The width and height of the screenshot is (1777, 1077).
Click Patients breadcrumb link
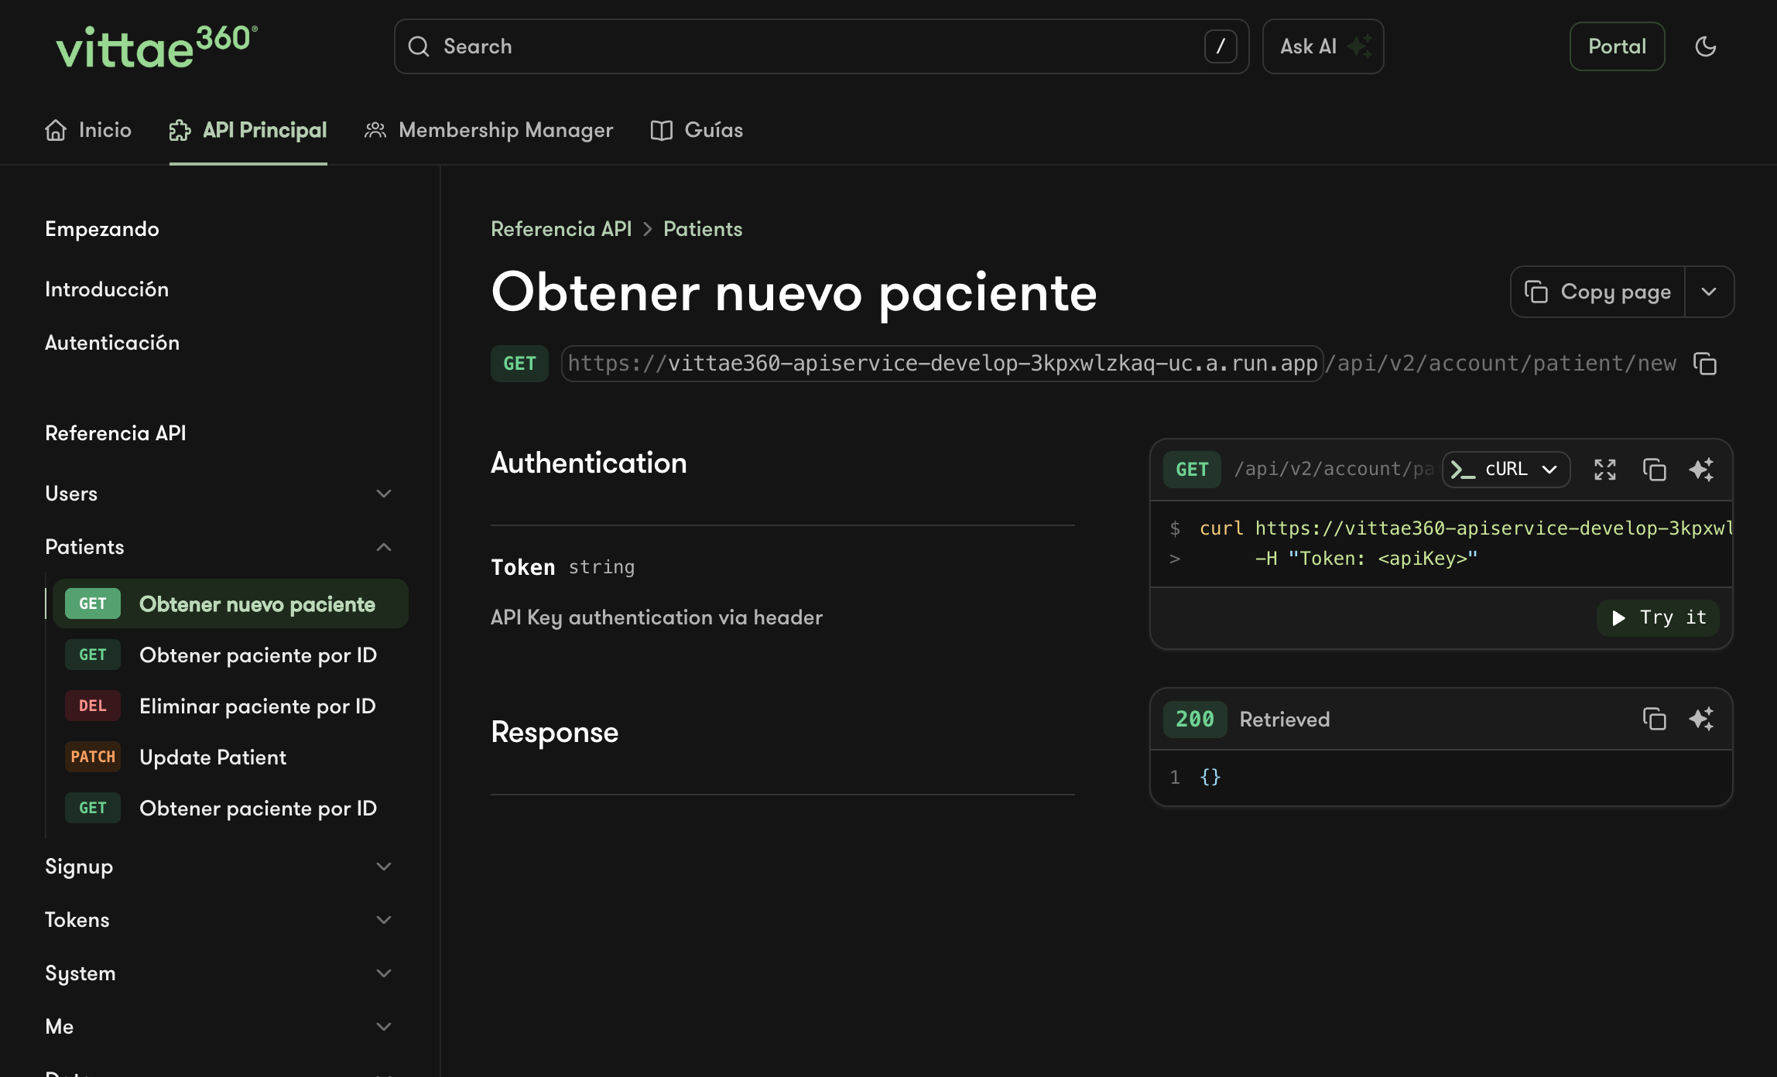click(x=703, y=229)
